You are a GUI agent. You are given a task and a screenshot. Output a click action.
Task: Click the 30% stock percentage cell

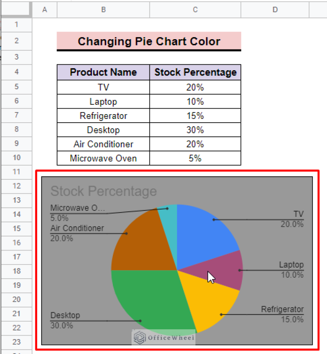coord(195,130)
